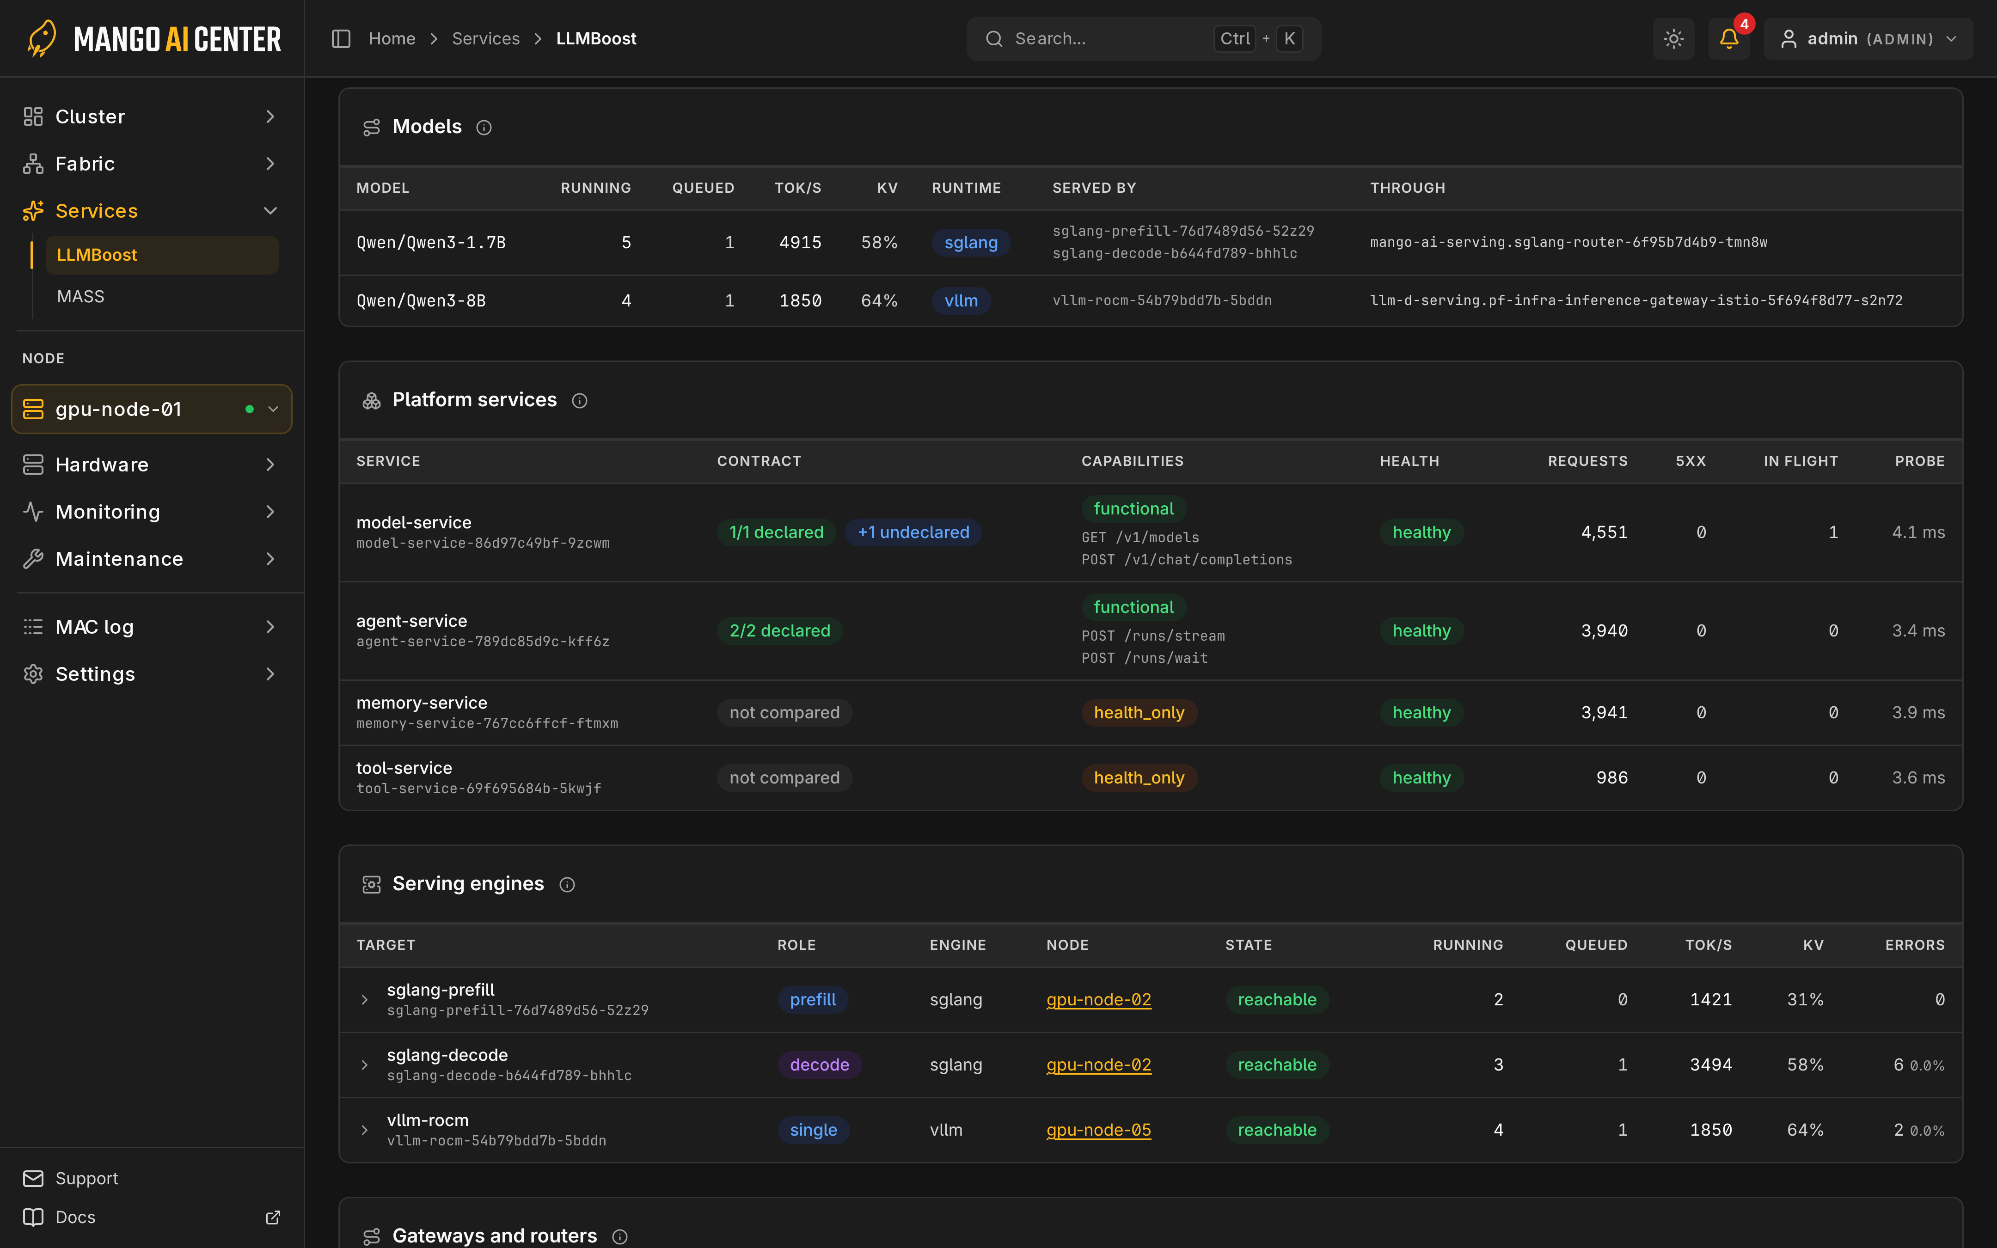Click the Monitoring menu item label
This screenshot has width=1997, height=1248.
108,512
